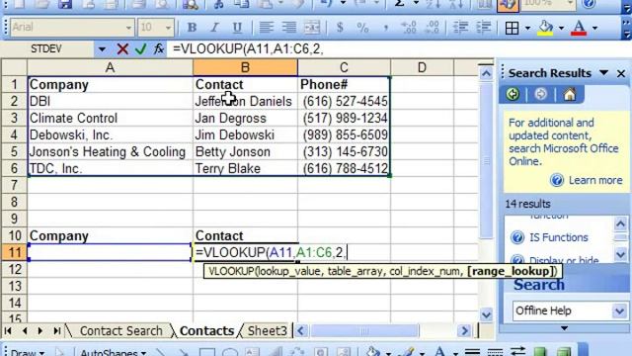Cancel formula entry with red X
The width and height of the screenshot is (632, 356).
(x=122, y=49)
